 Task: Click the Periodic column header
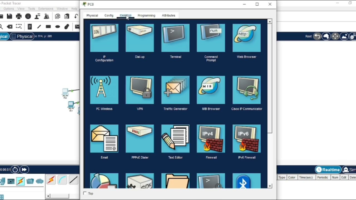point(322,177)
